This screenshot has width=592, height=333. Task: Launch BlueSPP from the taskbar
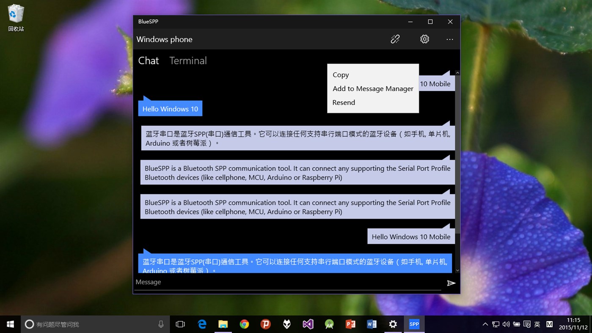414,324
